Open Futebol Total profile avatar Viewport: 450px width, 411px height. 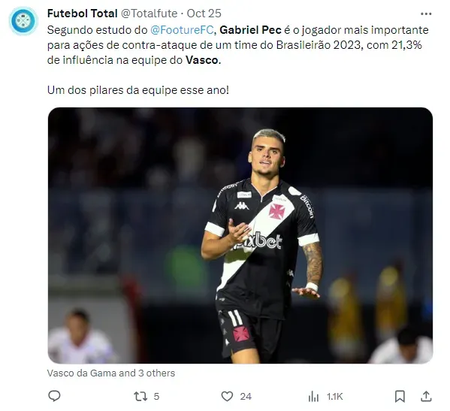(x=23, y=21)
